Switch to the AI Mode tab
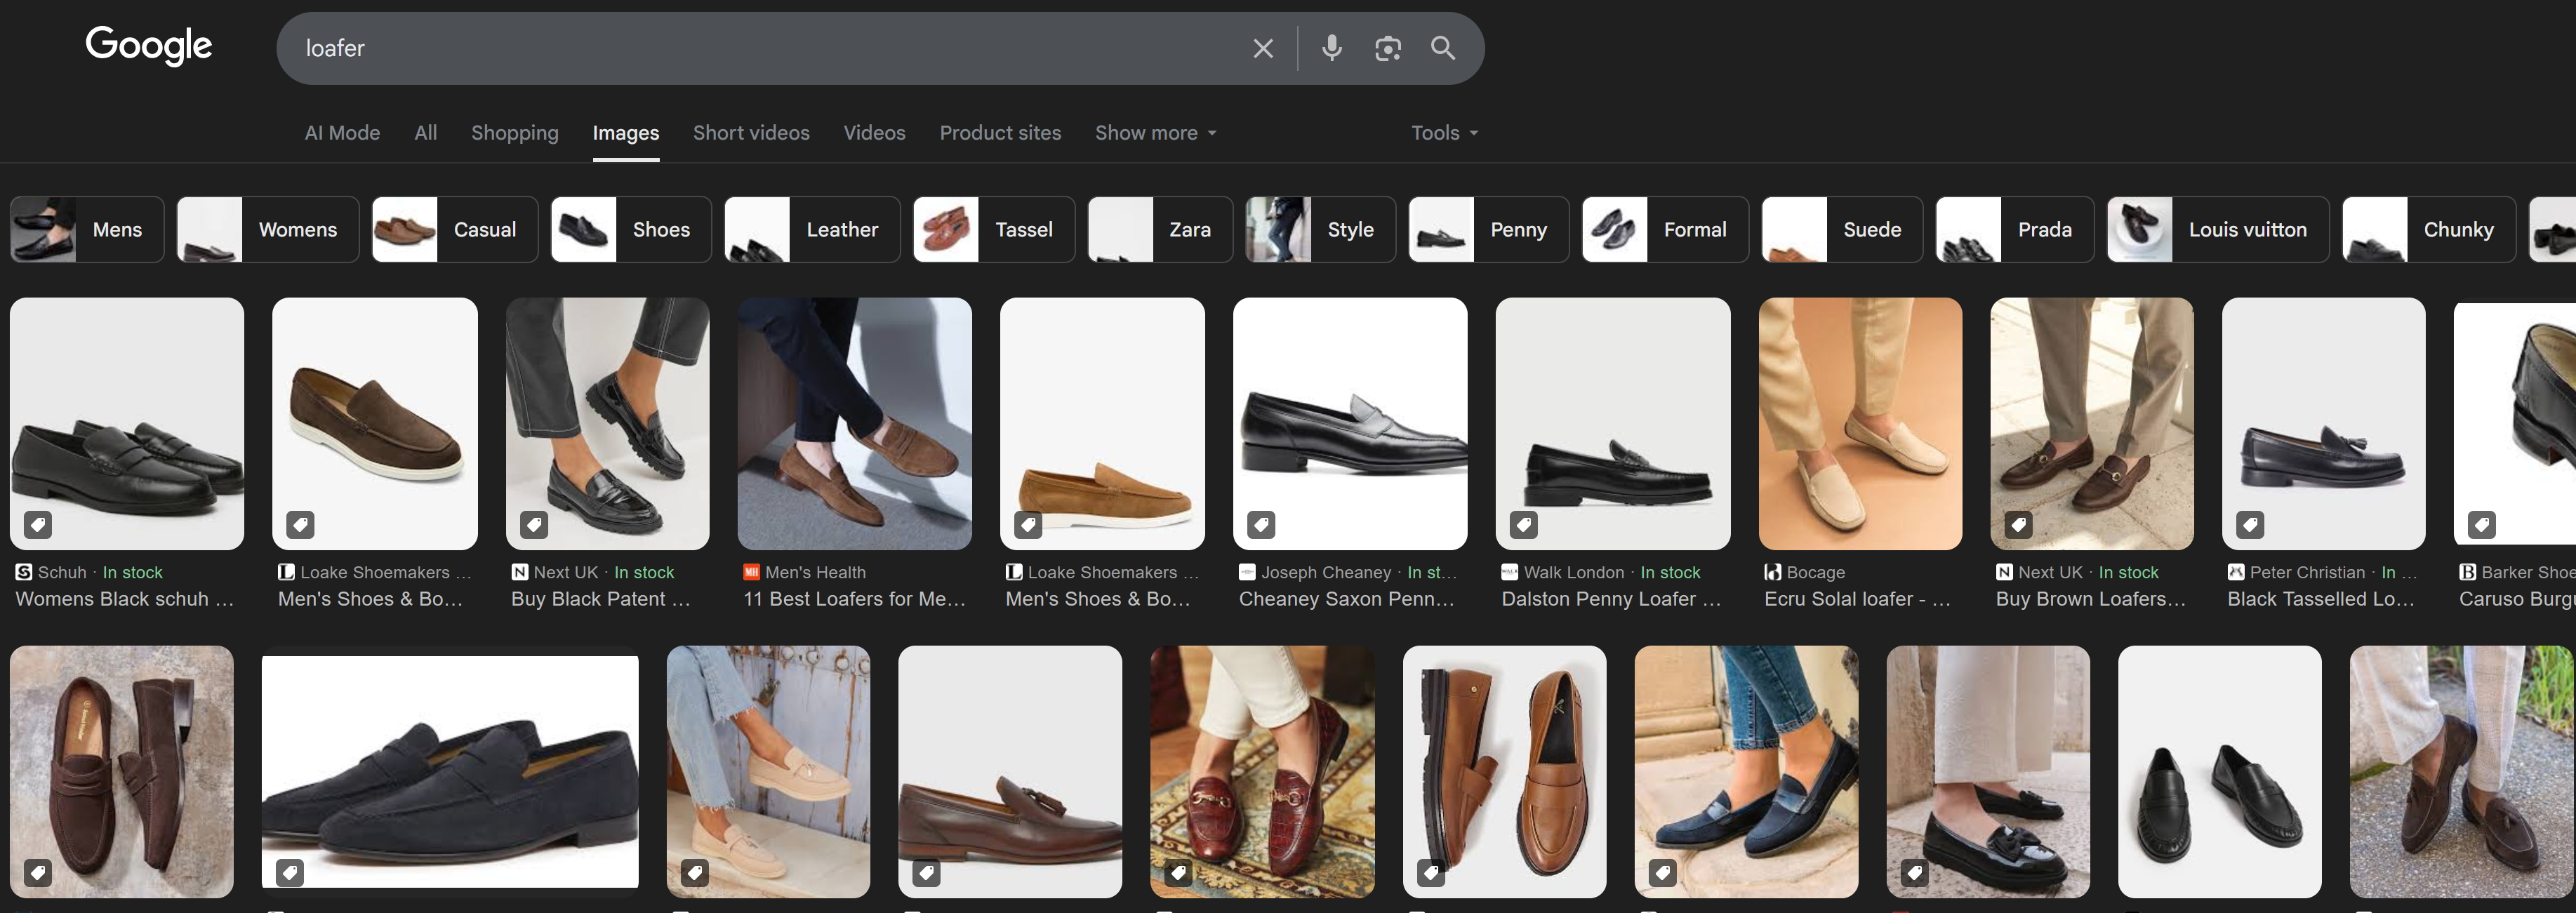The width and height of the screenshot is (2576, 913). click(342, 133)
